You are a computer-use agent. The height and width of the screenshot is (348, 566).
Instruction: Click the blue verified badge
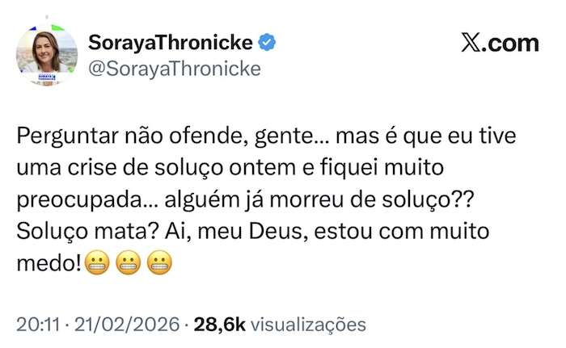(x=266, y=42)
